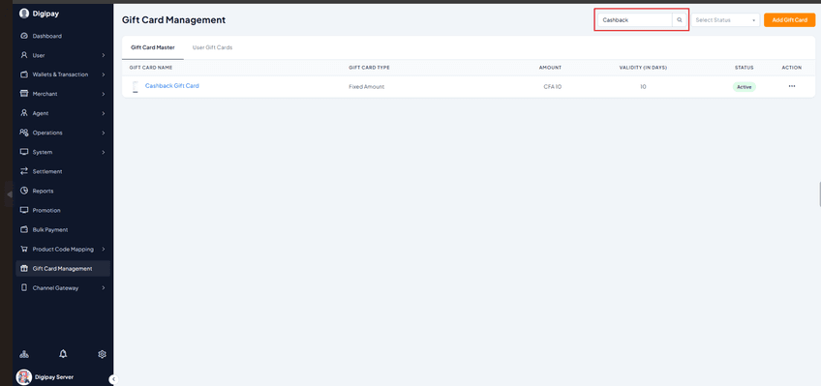Click the Settlement arrows icon

point(24,171)
